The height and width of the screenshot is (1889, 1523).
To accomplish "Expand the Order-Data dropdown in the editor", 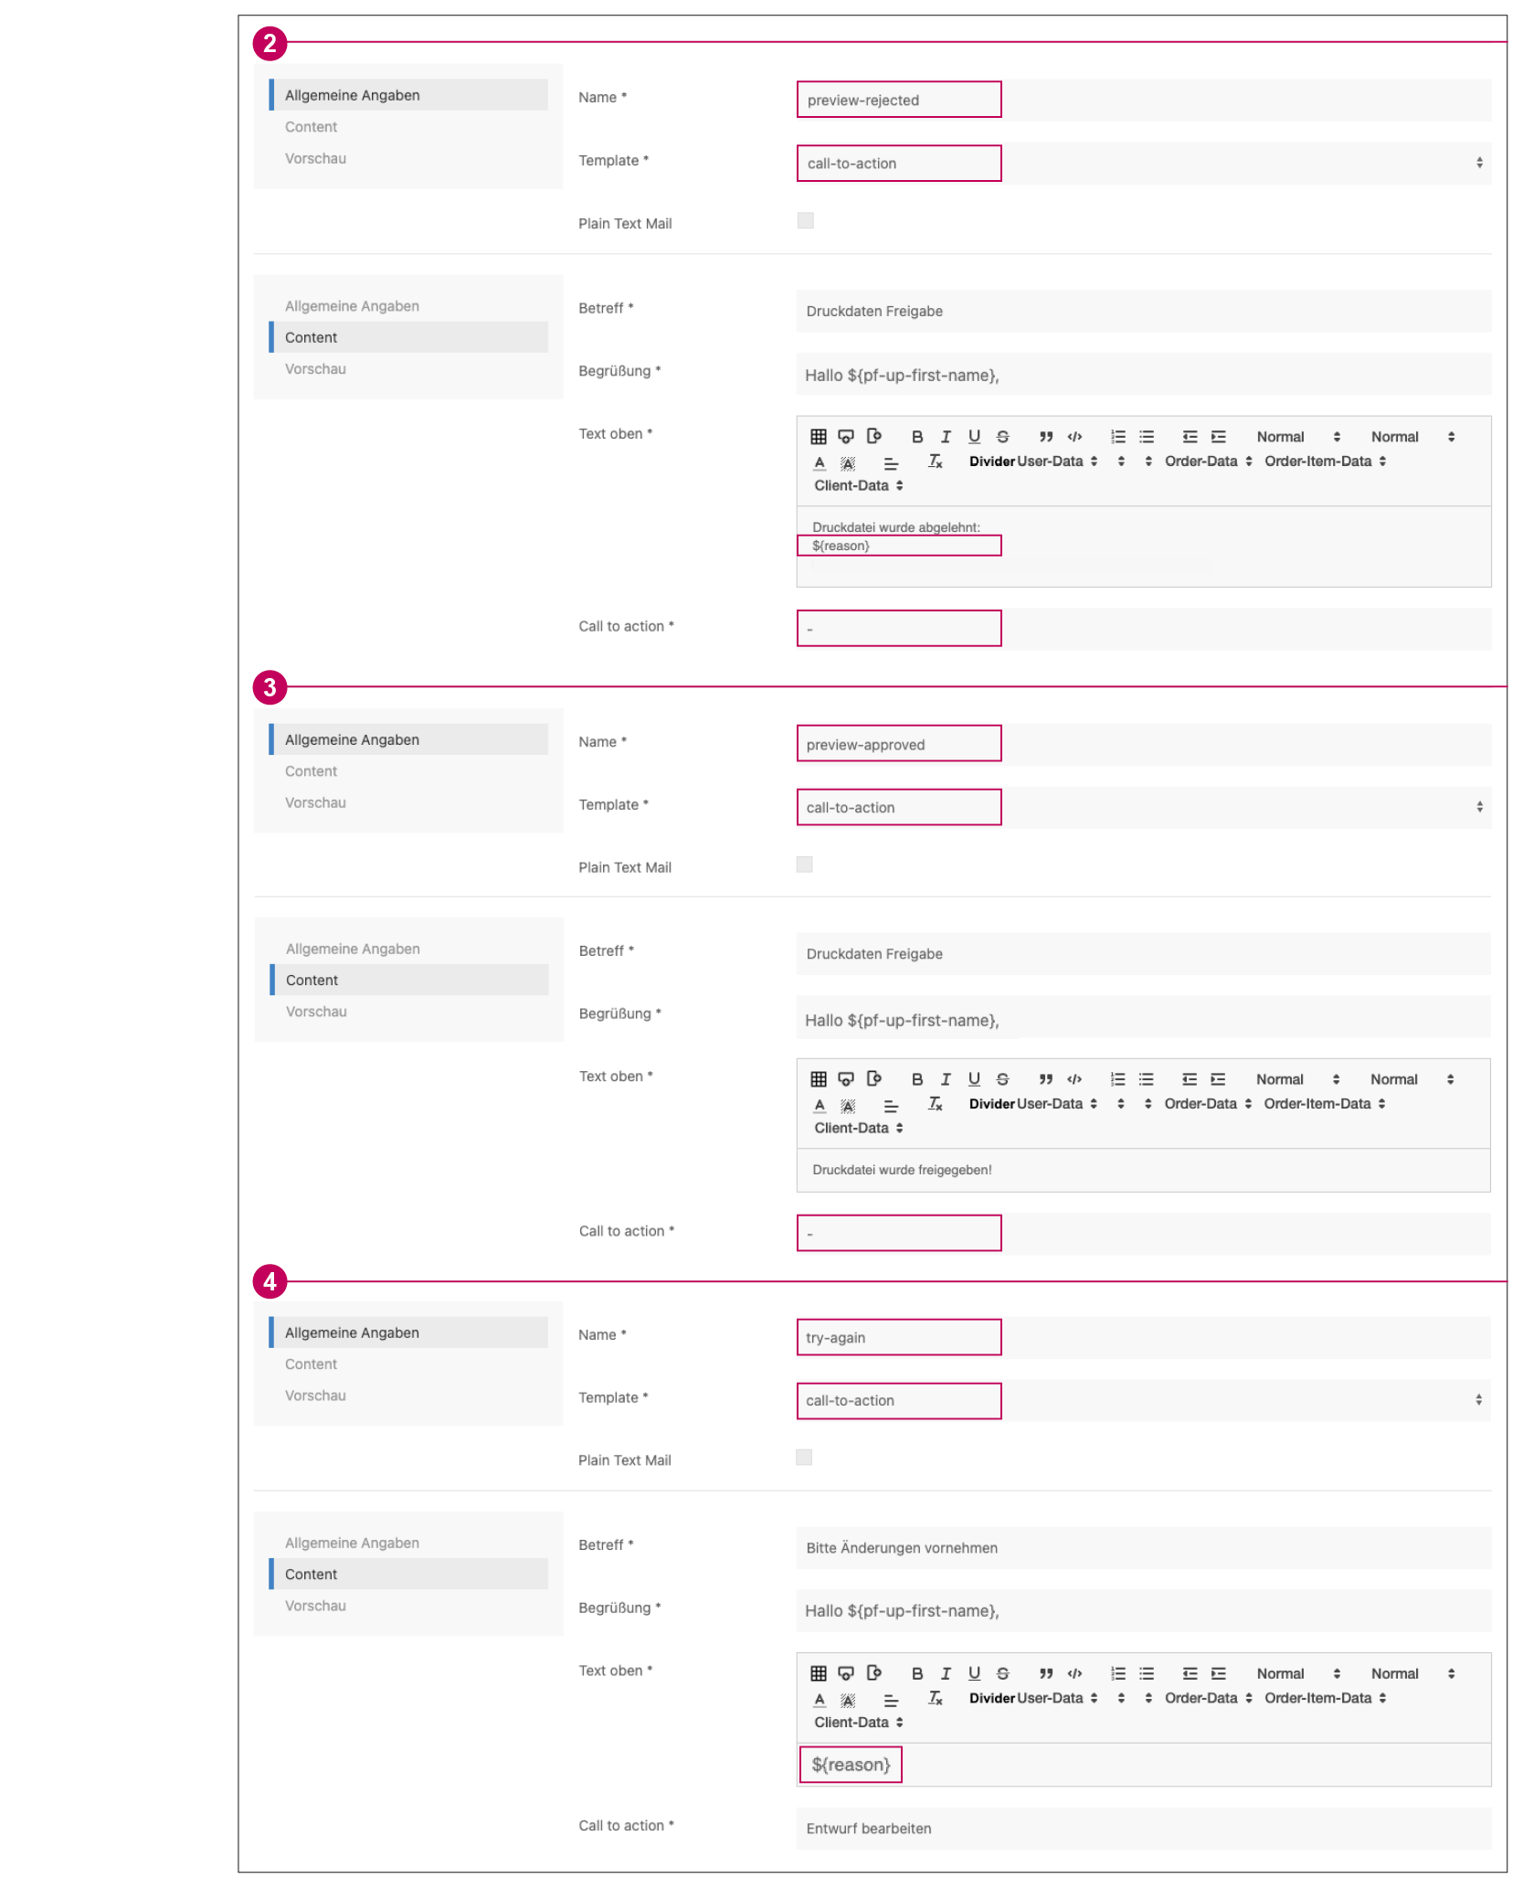I will click(1200, 462).
